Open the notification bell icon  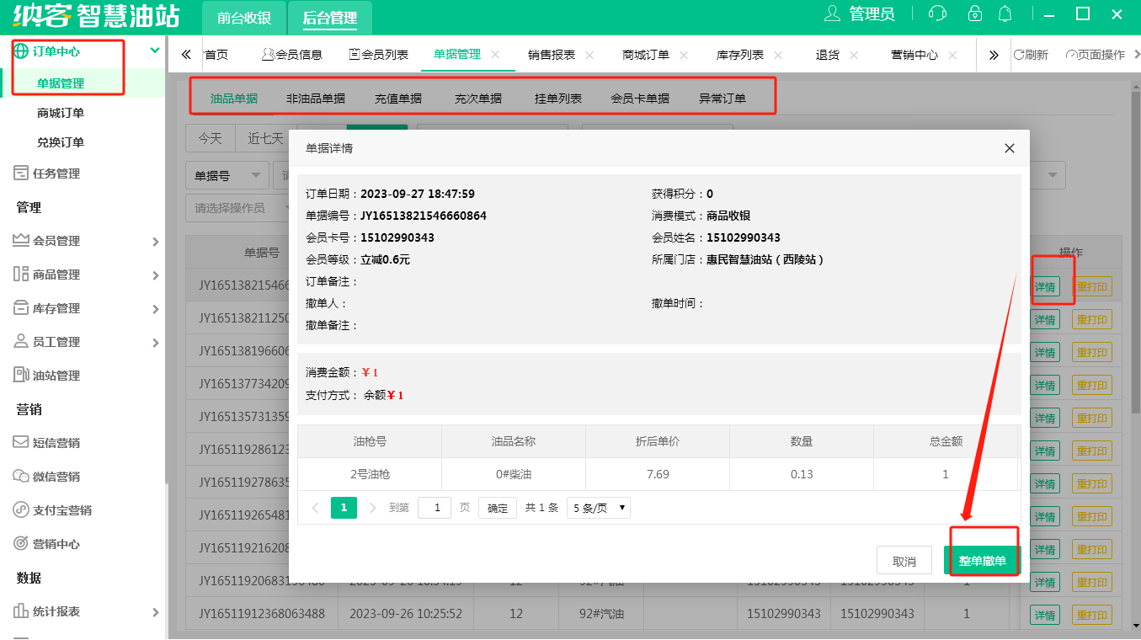[x=1005, y=14]
